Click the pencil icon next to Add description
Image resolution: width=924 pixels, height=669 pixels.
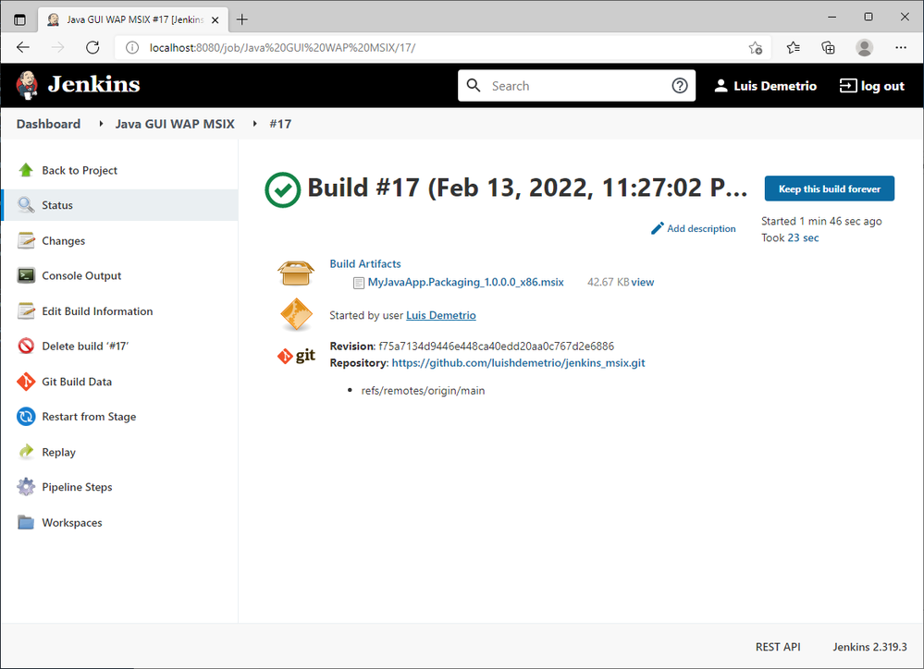click(657, 228)
